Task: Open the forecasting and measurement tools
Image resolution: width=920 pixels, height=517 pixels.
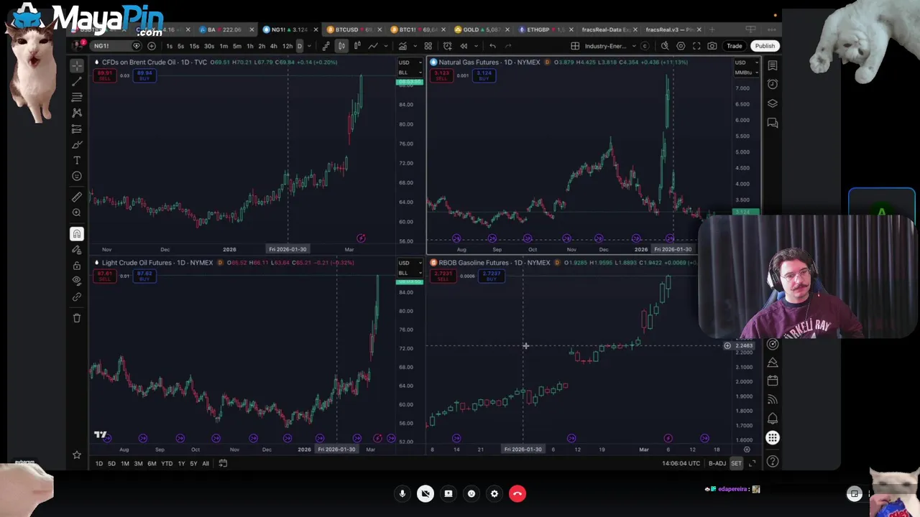Action: pyautogui.click(x=77, y=129)
